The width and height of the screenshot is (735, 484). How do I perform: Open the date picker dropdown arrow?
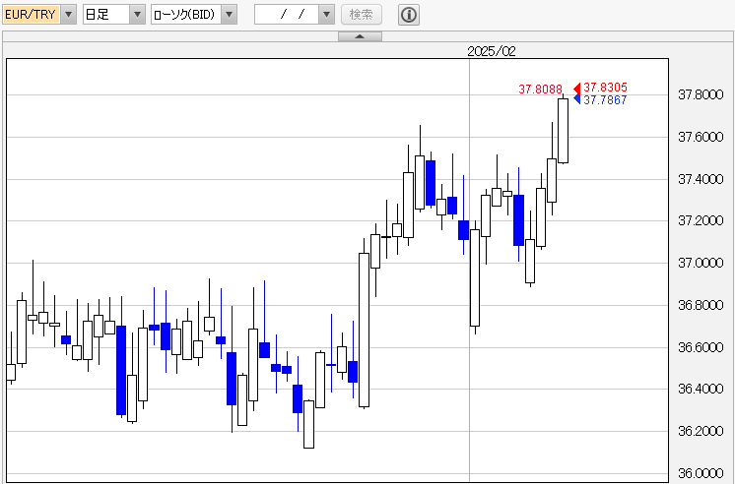(326, 15)
